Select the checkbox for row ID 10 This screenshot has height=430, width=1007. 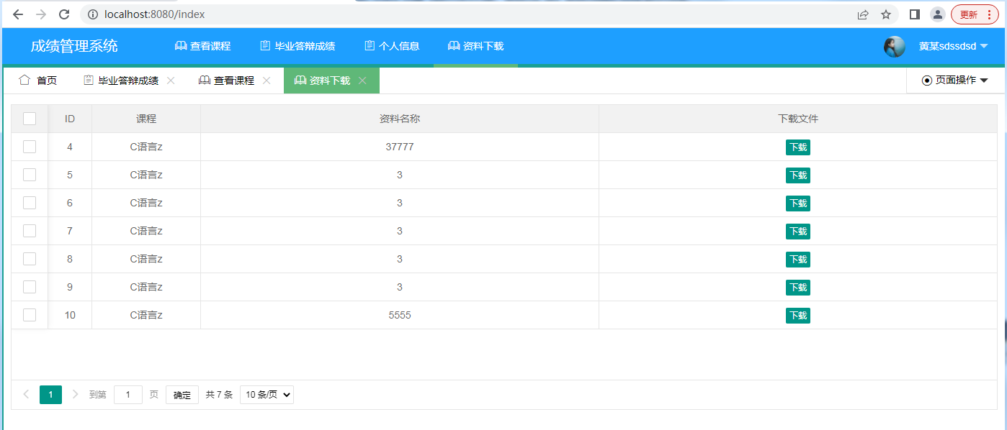pyautogui.click(x=30, y=315)
